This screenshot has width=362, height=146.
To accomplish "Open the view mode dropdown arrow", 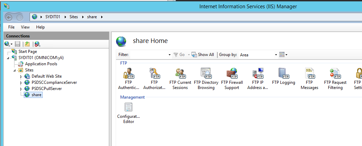I will point(286,55).
